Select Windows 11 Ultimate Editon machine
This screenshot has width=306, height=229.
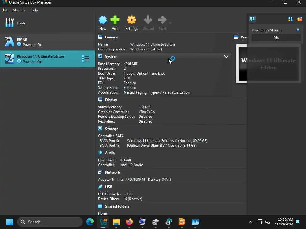(48, 59)
